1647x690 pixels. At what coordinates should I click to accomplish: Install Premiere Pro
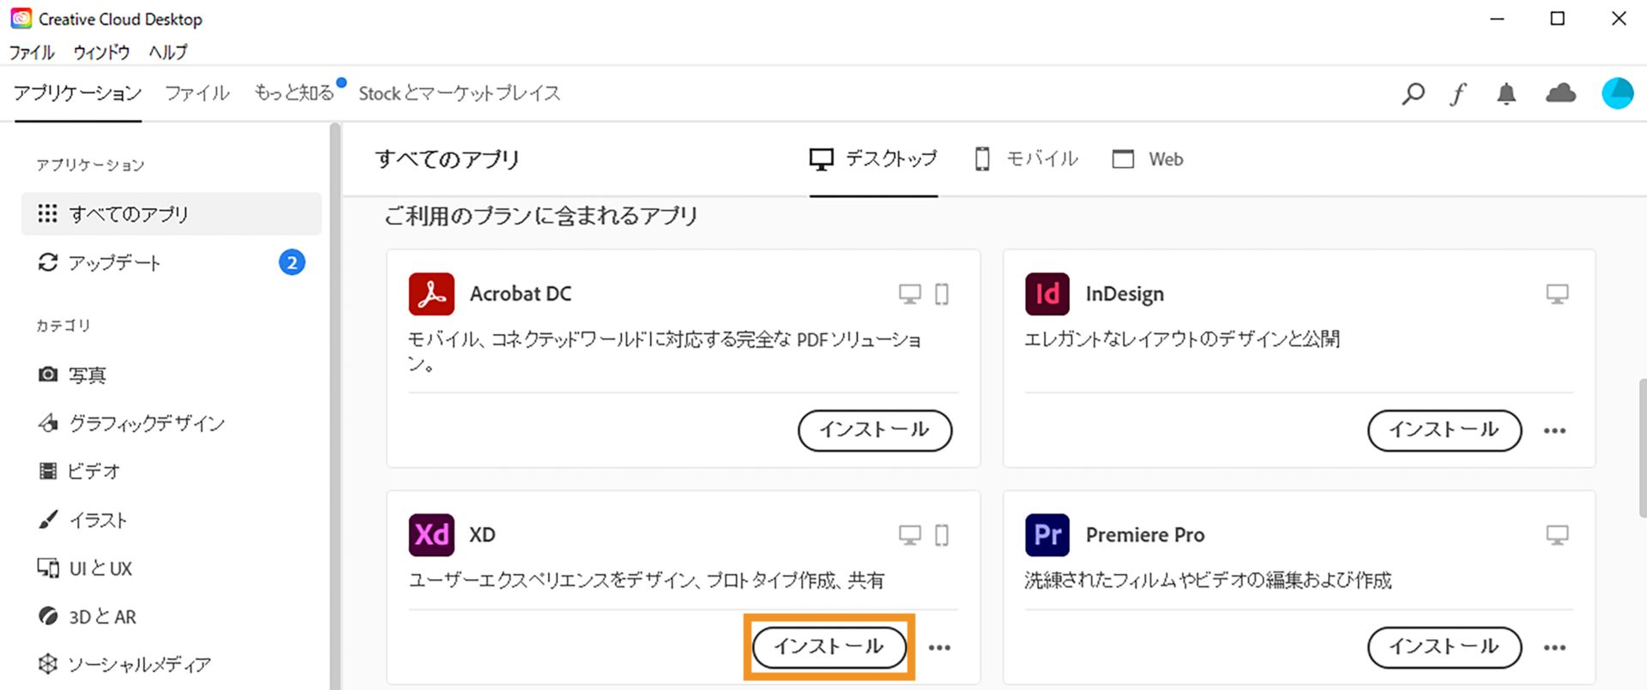point(1445,647)
